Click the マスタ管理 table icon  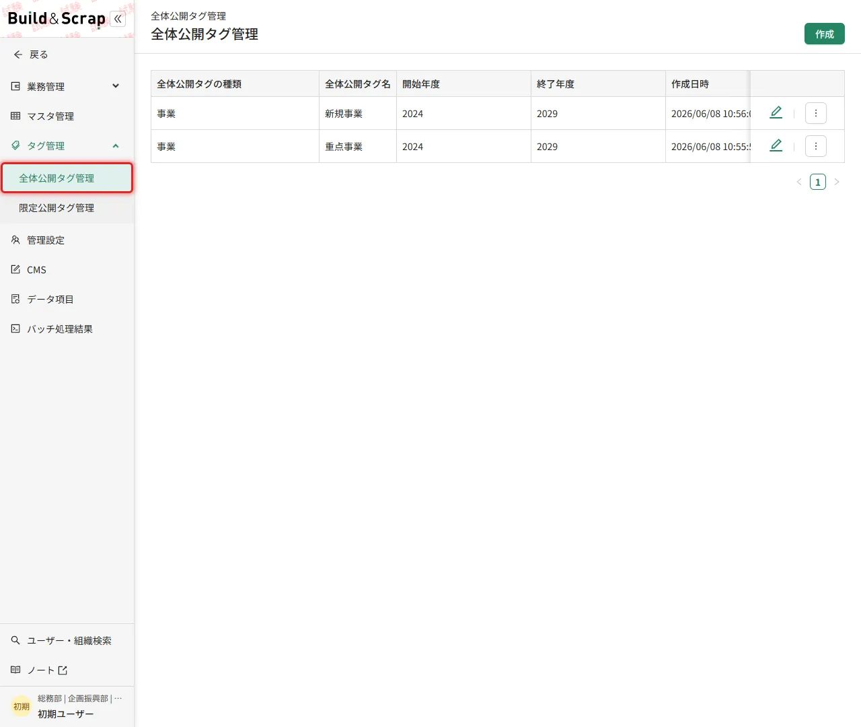15,116
